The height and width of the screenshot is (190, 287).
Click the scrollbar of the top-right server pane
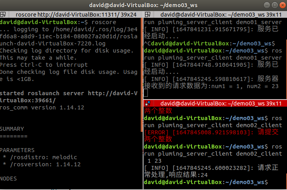pyautogui.click(x=286, y=69)
